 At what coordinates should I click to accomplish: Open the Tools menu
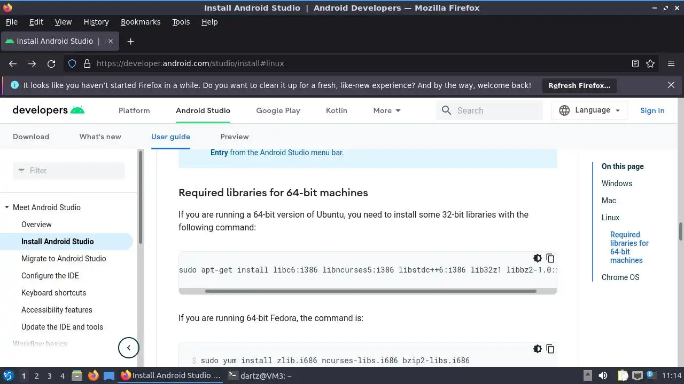tap(181, 22)
